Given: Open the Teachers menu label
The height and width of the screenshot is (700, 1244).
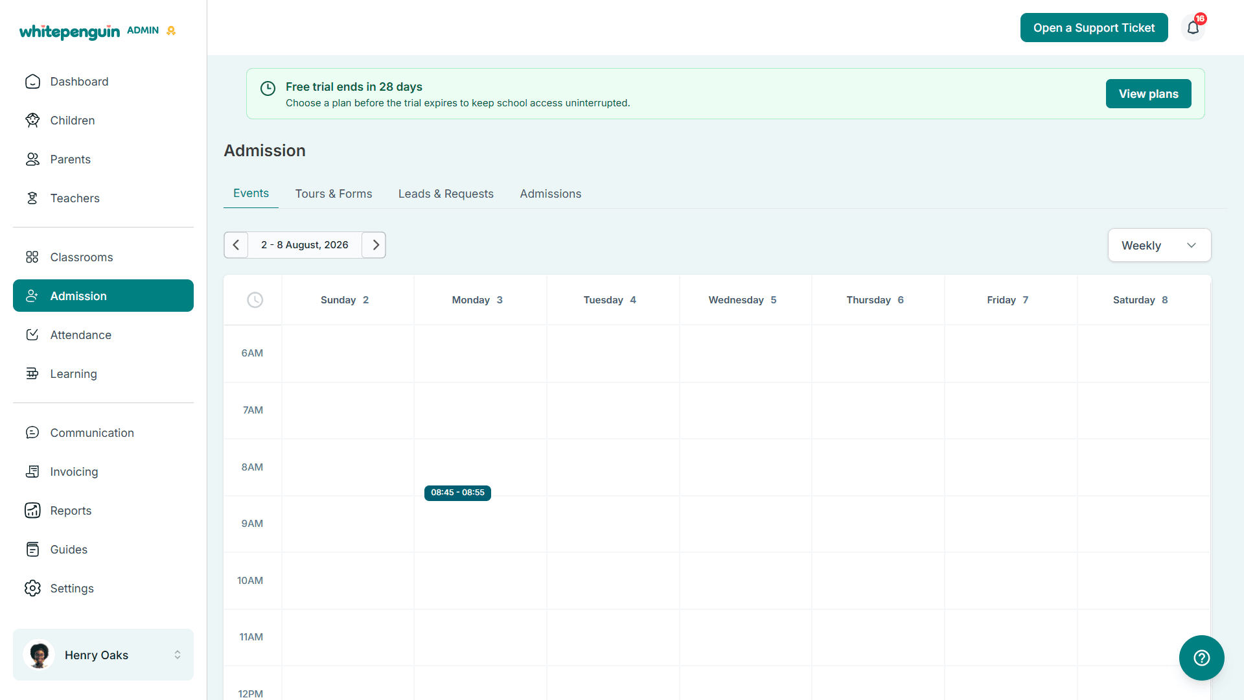Looking at the screenshot, I should coord(75,198).
